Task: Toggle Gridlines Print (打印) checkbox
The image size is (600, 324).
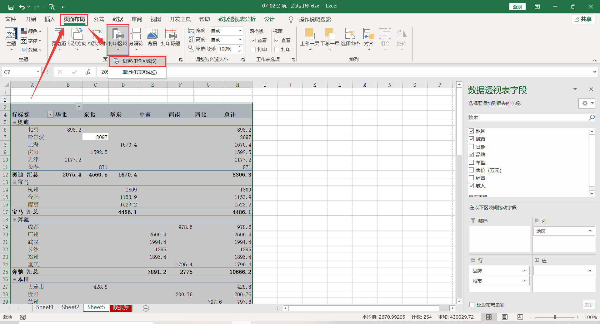Action: (253, 50)
